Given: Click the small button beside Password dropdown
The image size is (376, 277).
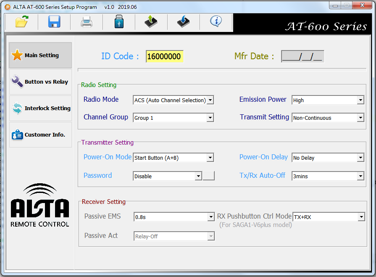Looking at the screenshot, I should pos(209,176).
